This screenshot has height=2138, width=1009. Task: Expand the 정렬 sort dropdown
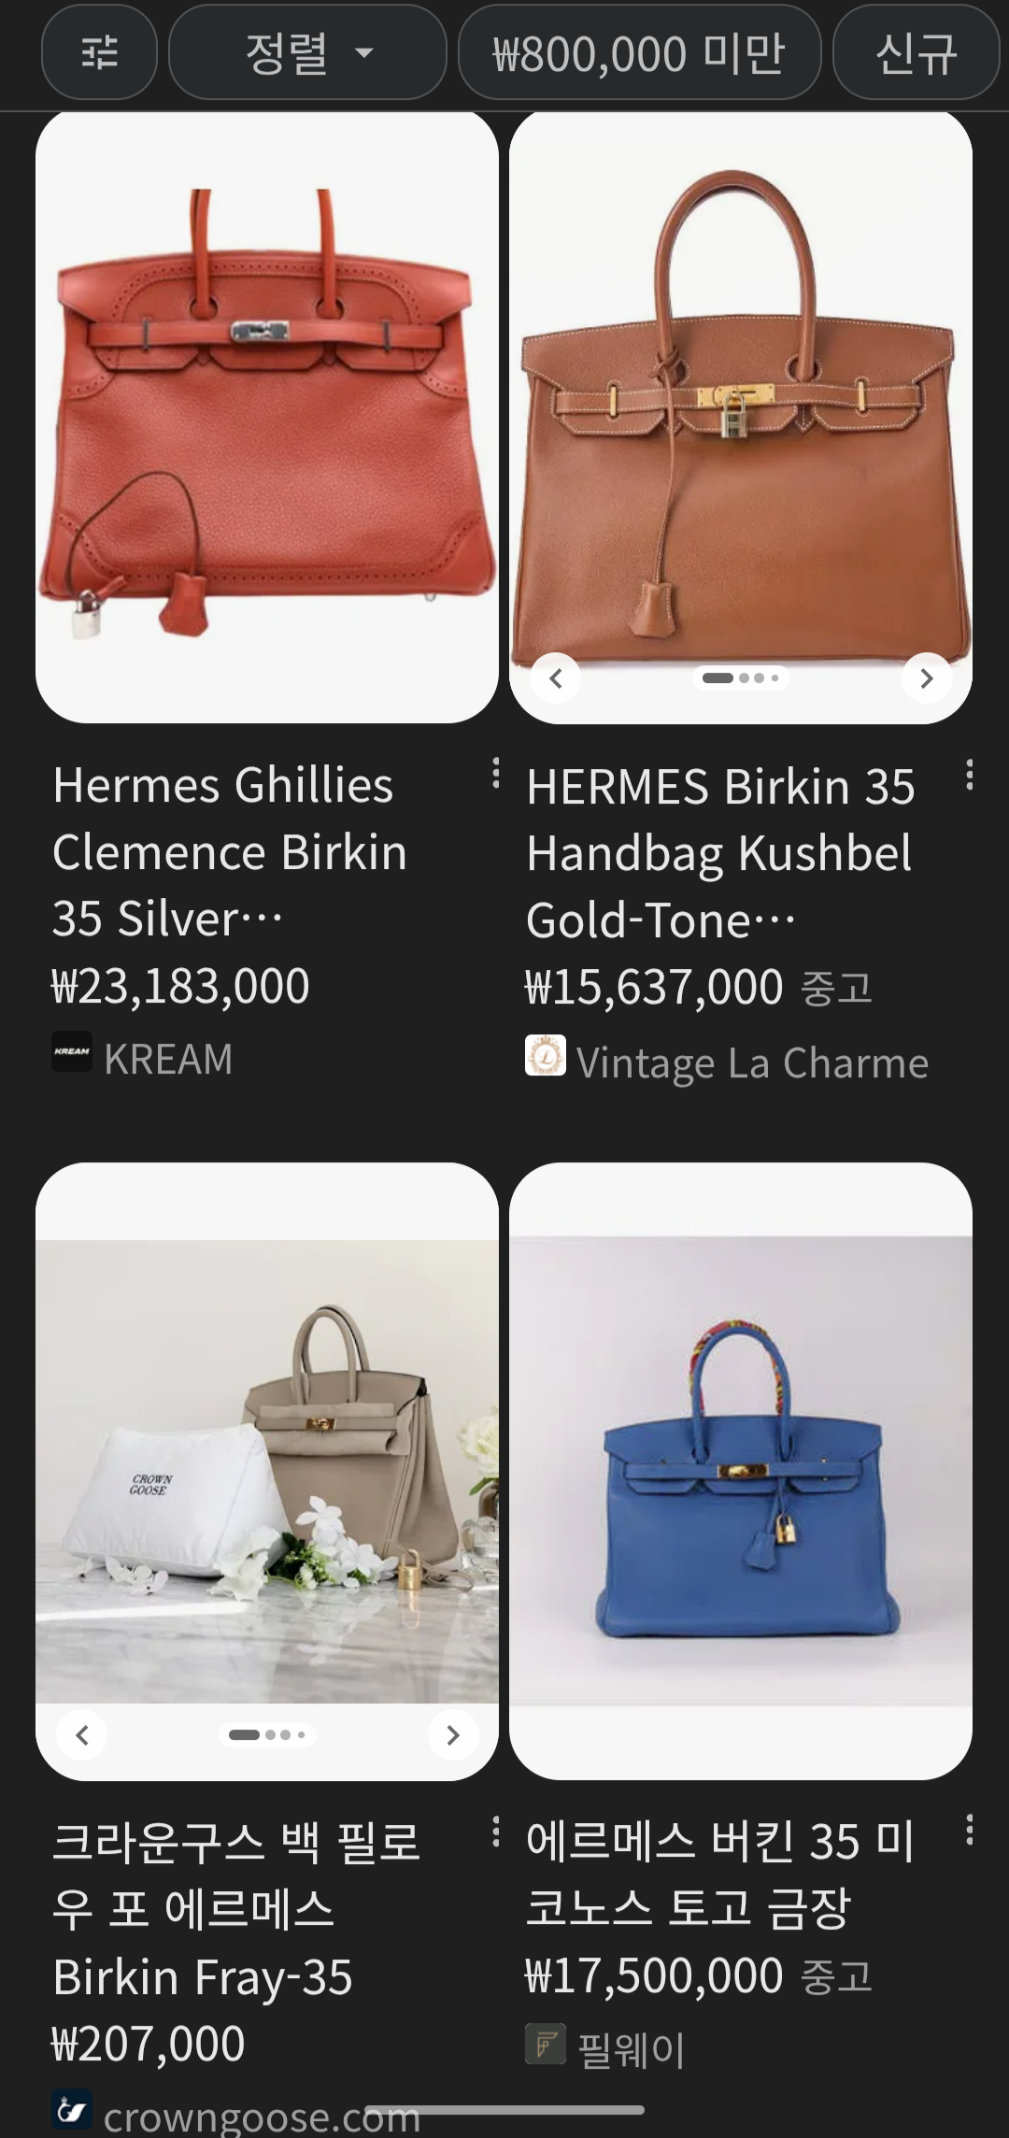tap(307, 52)
